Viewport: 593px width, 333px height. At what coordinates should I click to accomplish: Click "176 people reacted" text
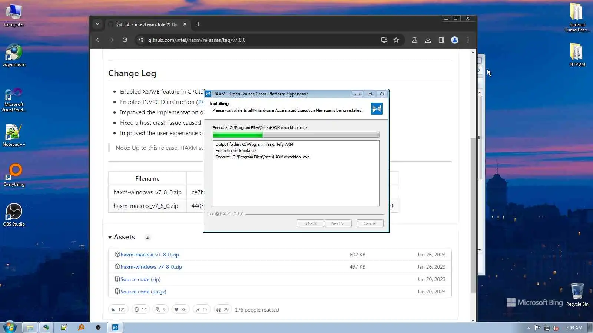point(257,310)
